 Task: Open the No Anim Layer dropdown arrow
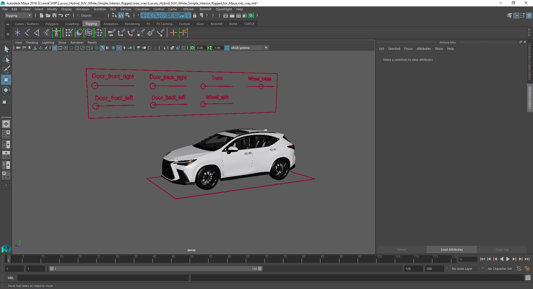447,268
